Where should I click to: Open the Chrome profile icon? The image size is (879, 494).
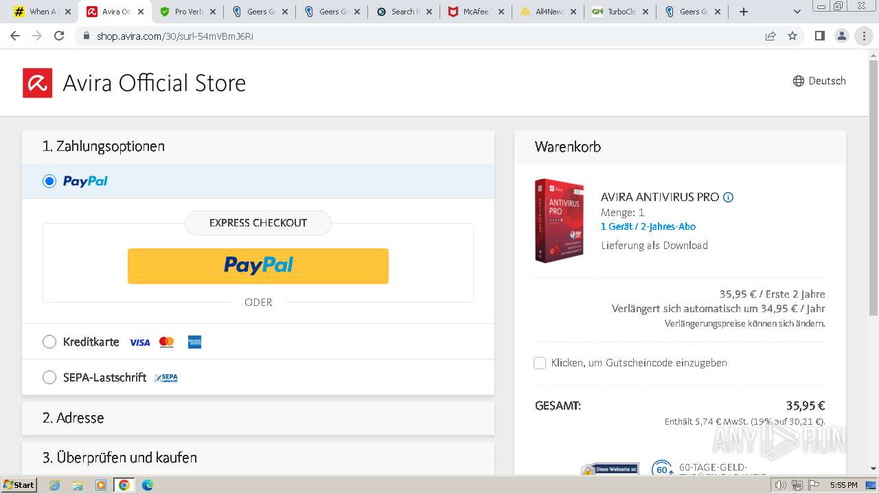(841, 36)
